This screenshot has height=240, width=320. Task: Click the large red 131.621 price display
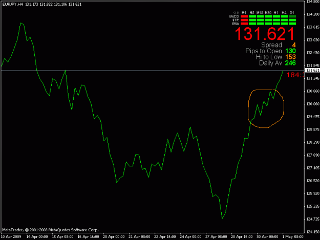pos(265,34)
